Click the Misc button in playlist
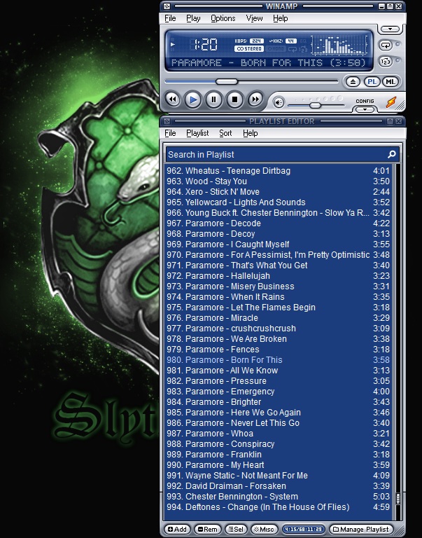This screenshot has width=422, height=538. pos(264,529)
